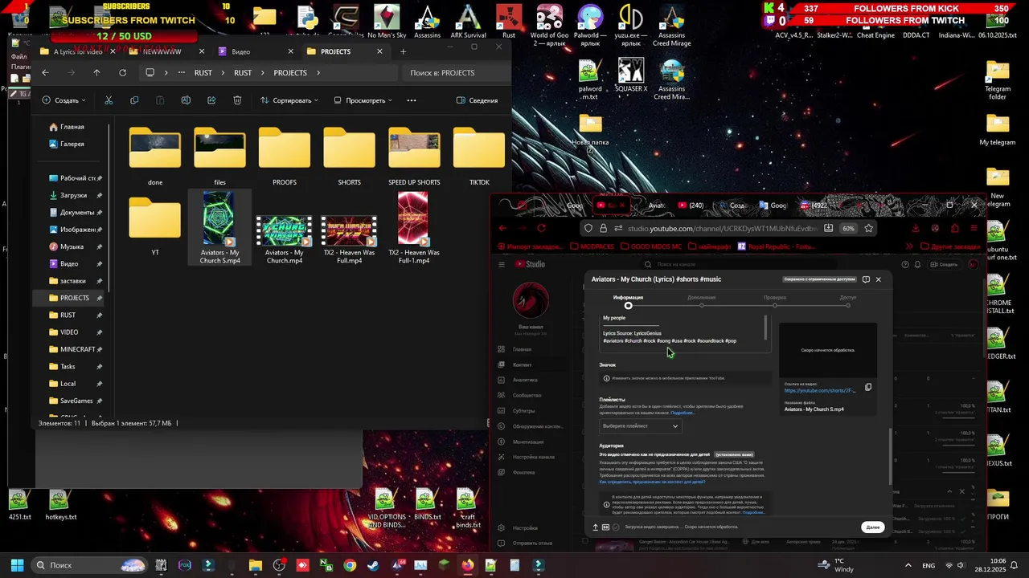
Task: Open the Просмотреть view dropdown
Action: [363, 100]
